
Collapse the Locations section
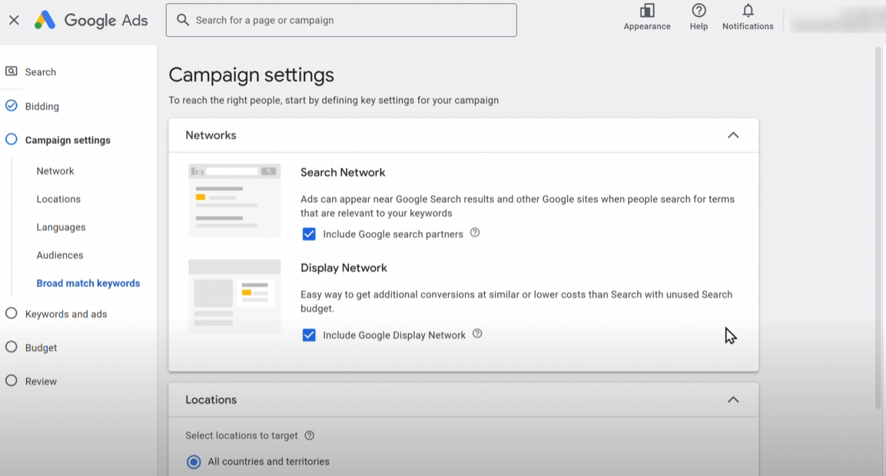click(733, 400)
